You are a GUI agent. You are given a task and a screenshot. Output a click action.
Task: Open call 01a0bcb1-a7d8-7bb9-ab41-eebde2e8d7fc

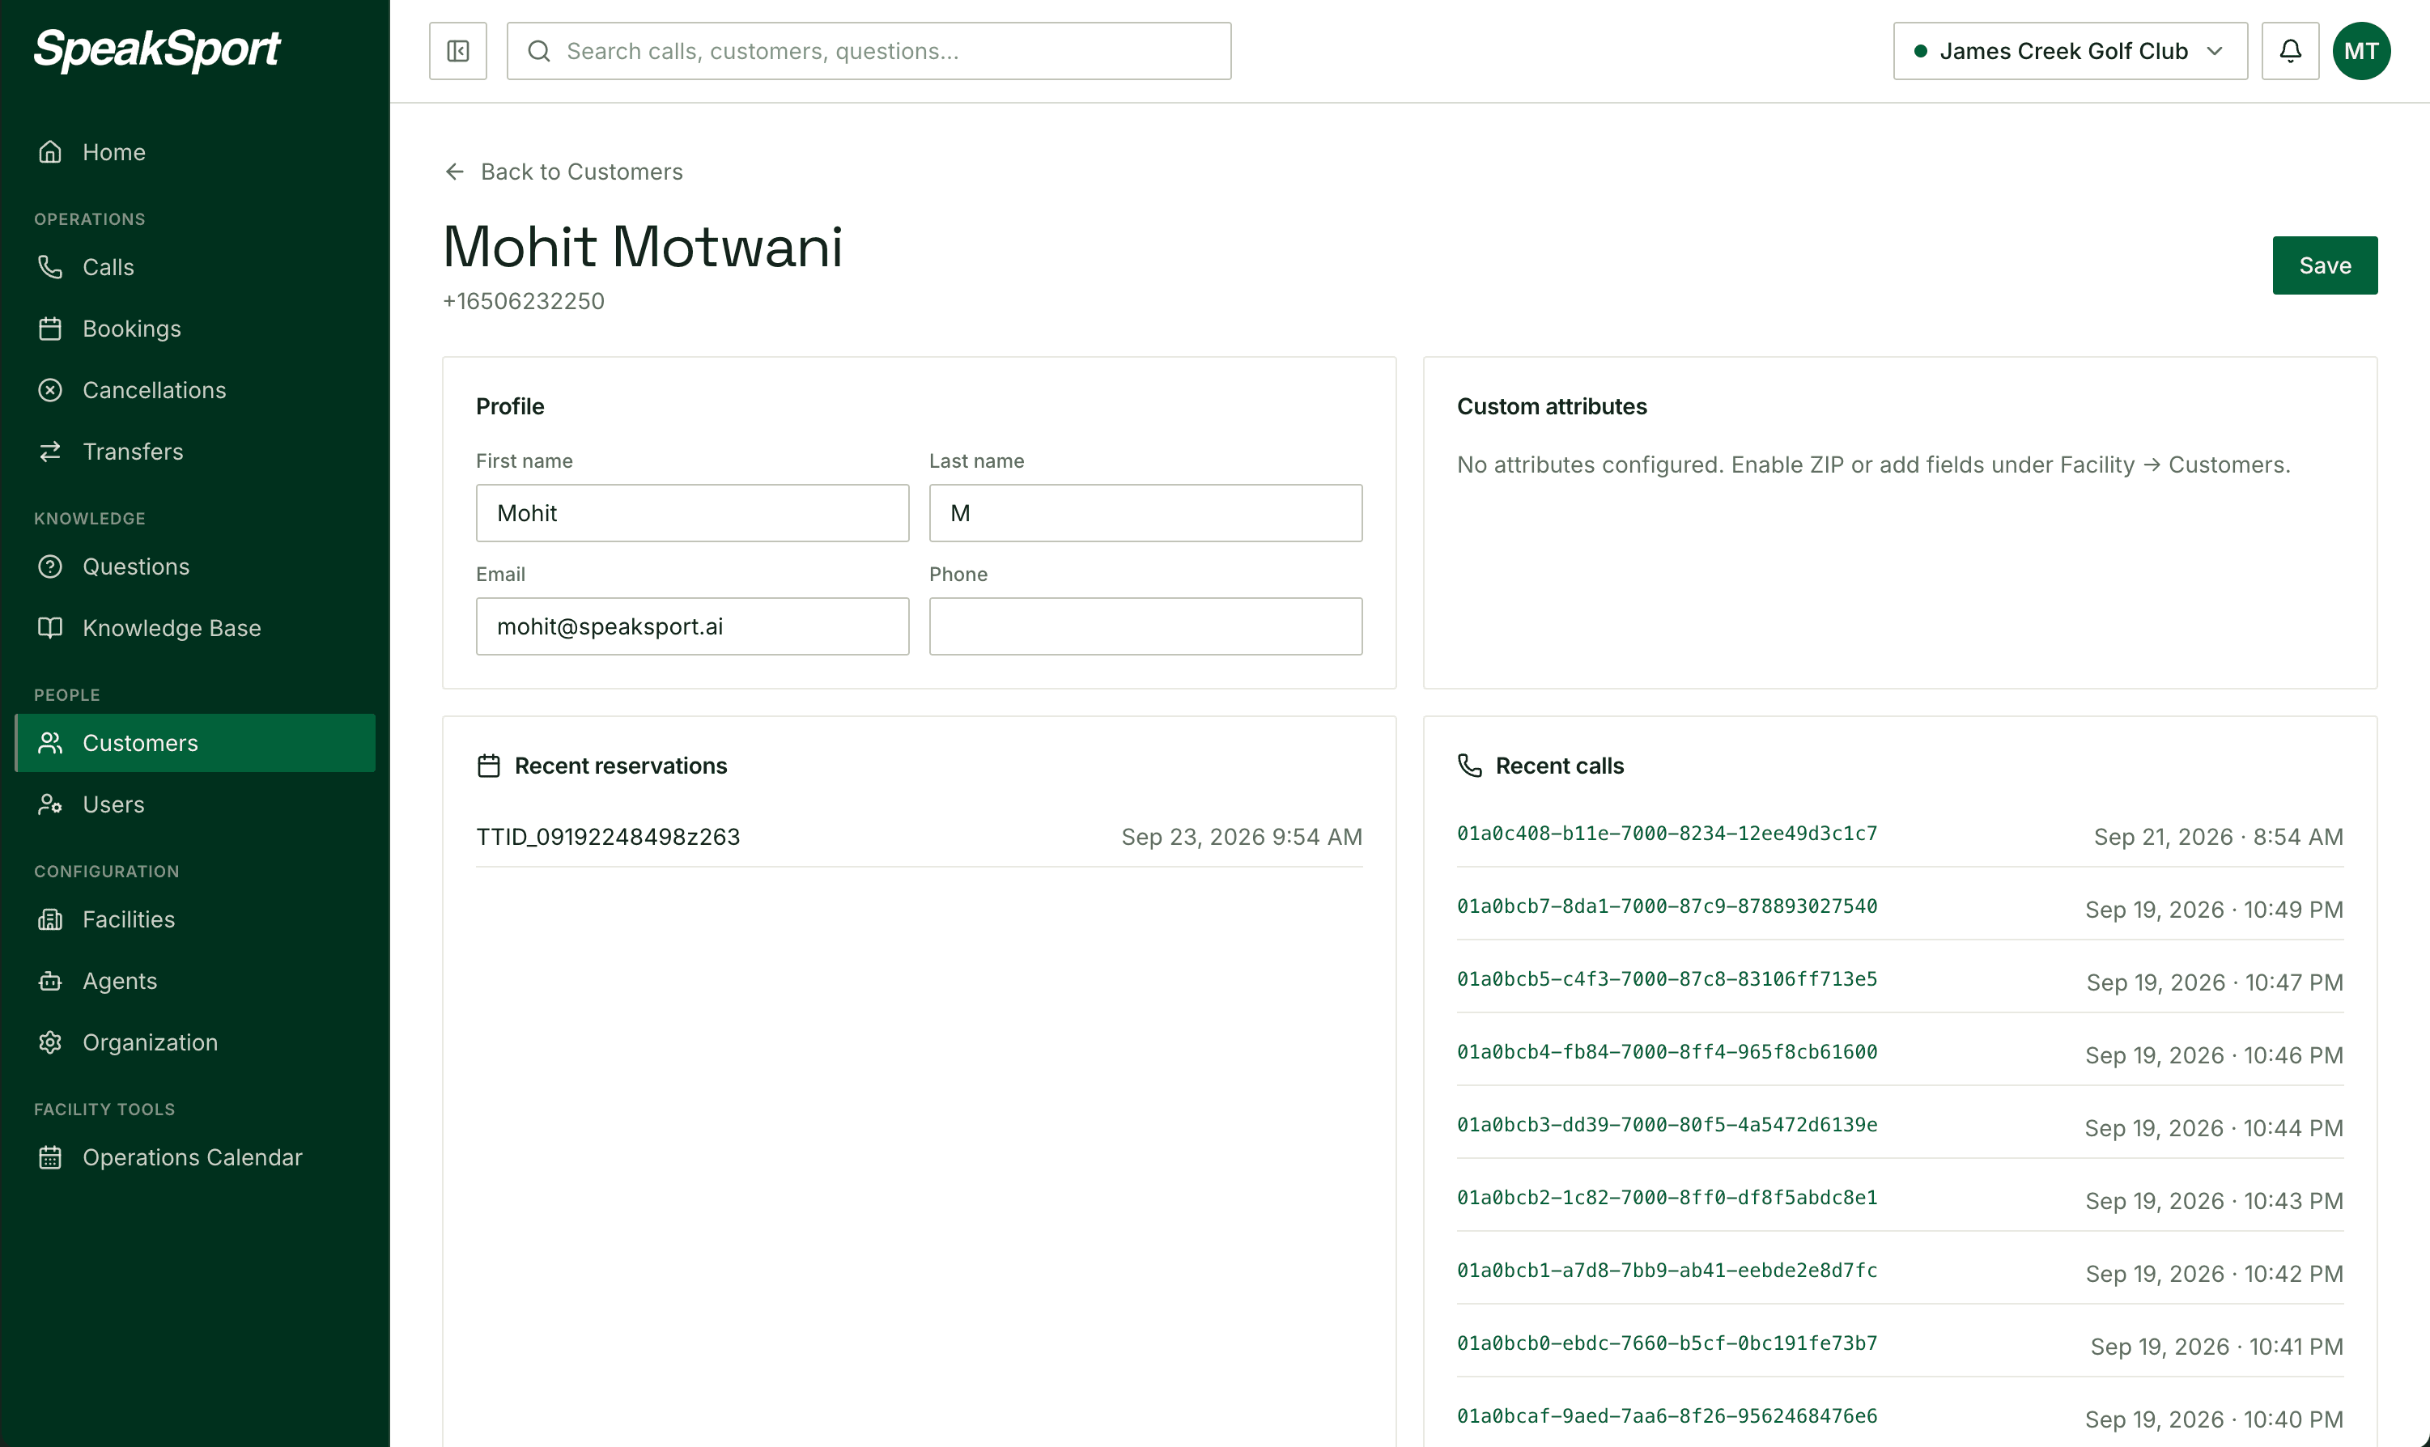click(1667, 1271)
